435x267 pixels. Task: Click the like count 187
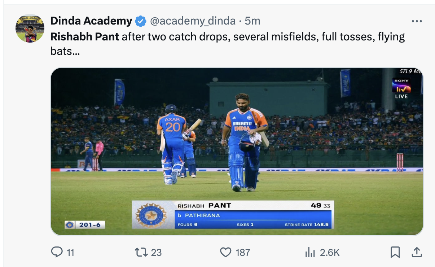[242, 252]
